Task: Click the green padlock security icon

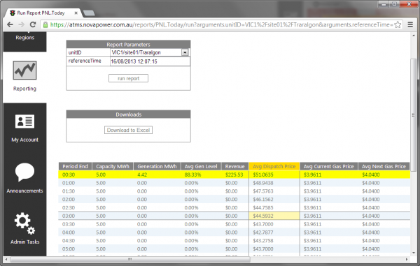Action: 45,24
